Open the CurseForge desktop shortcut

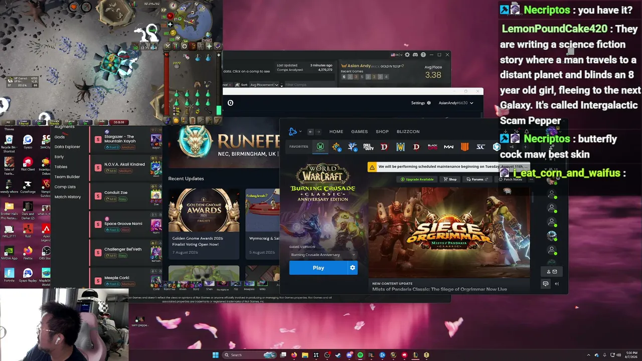28,186
